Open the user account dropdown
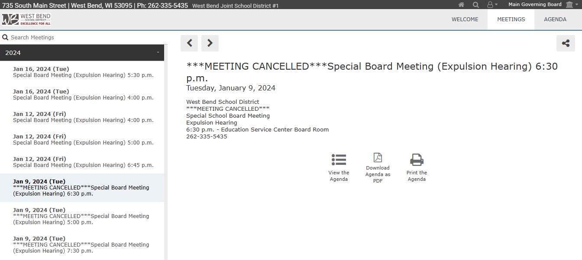 [492, 5]
